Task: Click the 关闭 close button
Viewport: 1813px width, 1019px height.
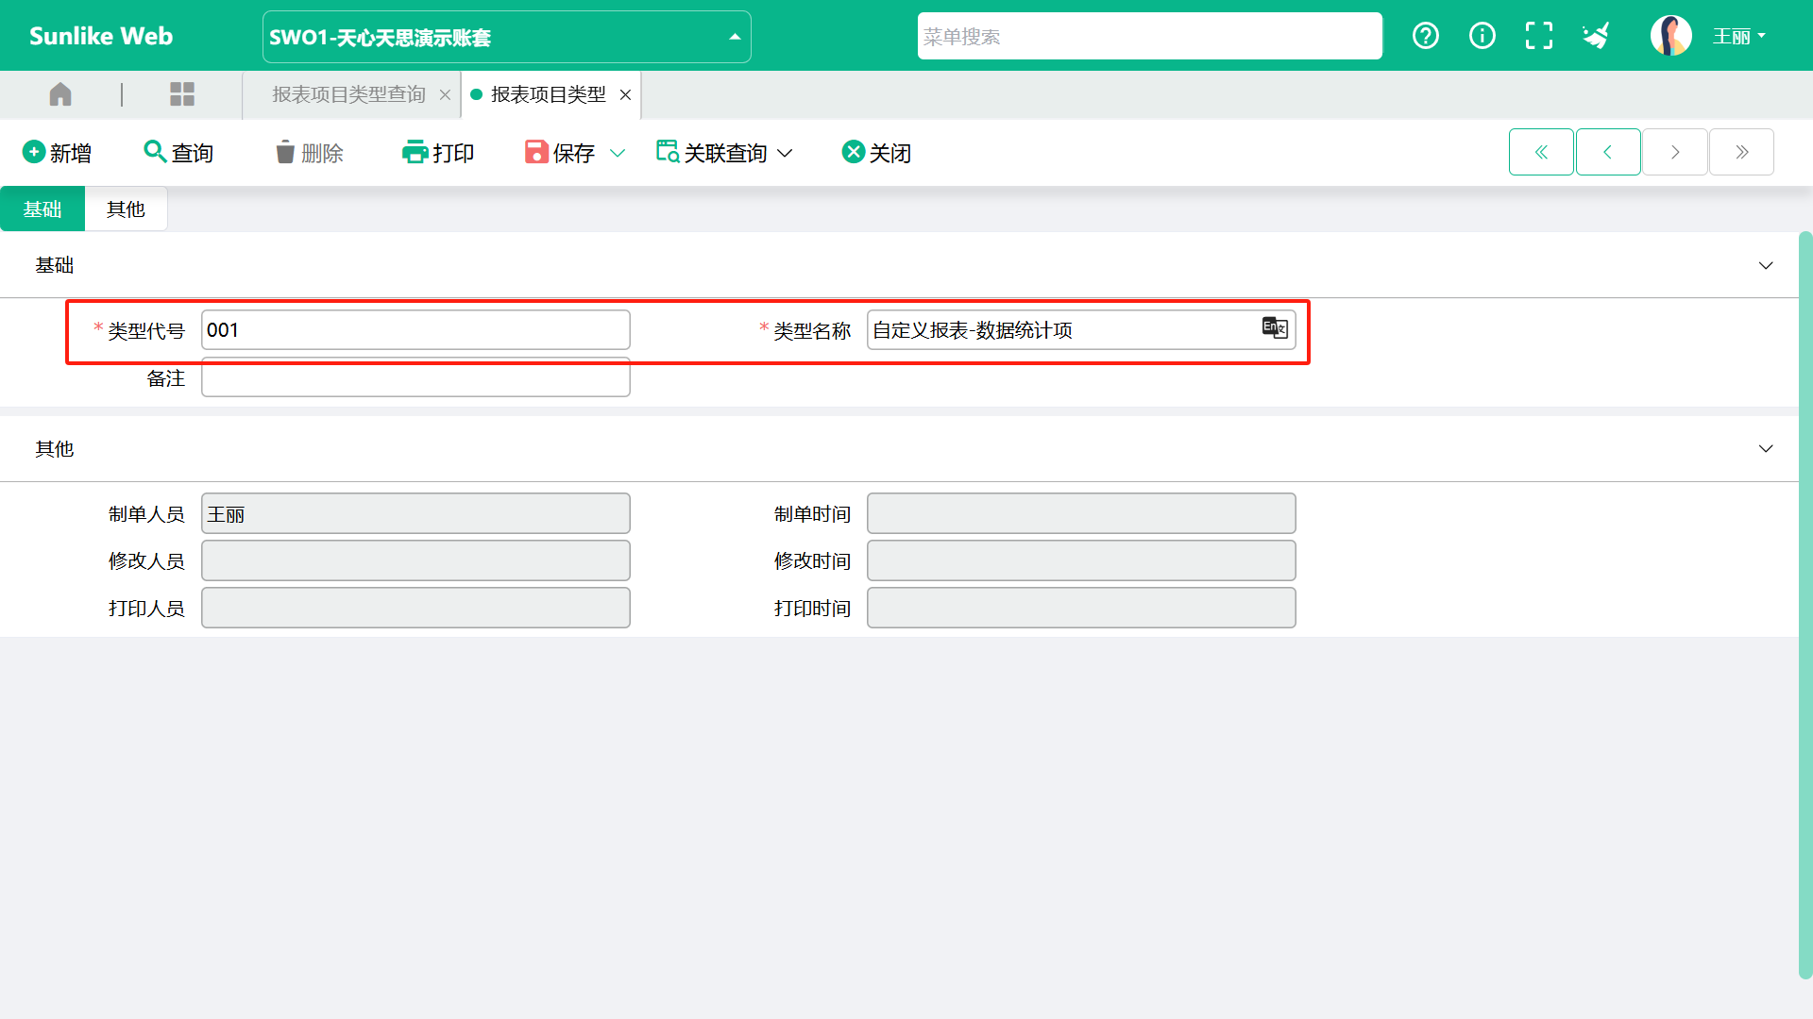Action: click(x=876, y=153)
